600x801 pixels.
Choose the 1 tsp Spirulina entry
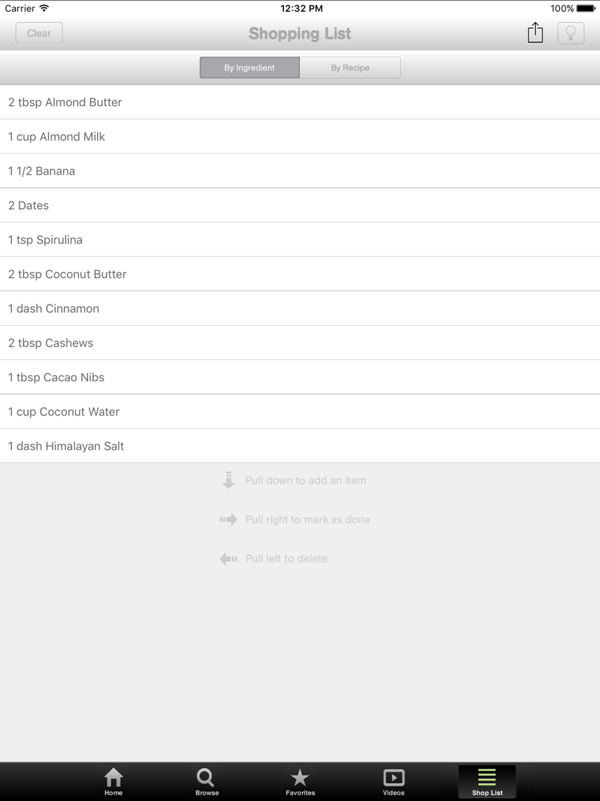coord(300,240)
